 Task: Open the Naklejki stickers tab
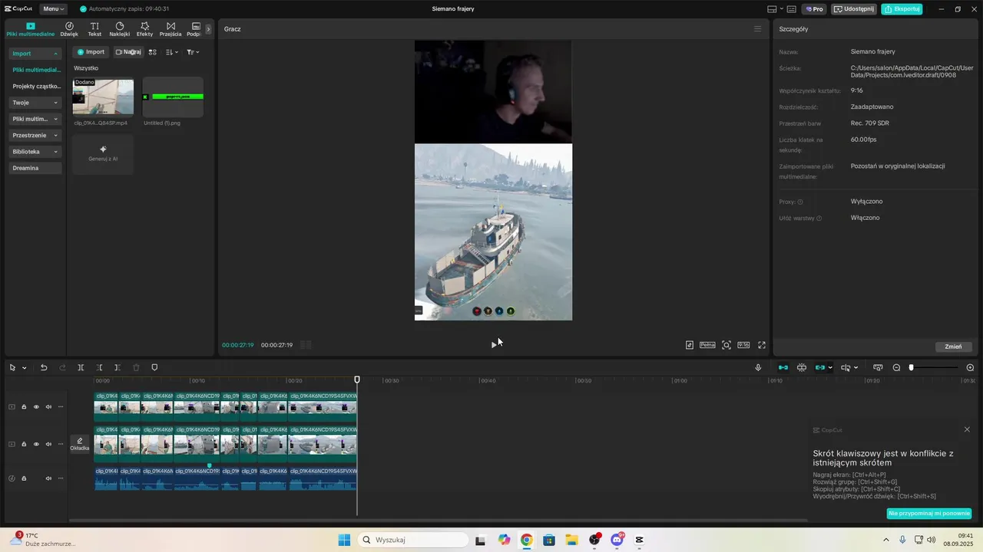(120, 29)
